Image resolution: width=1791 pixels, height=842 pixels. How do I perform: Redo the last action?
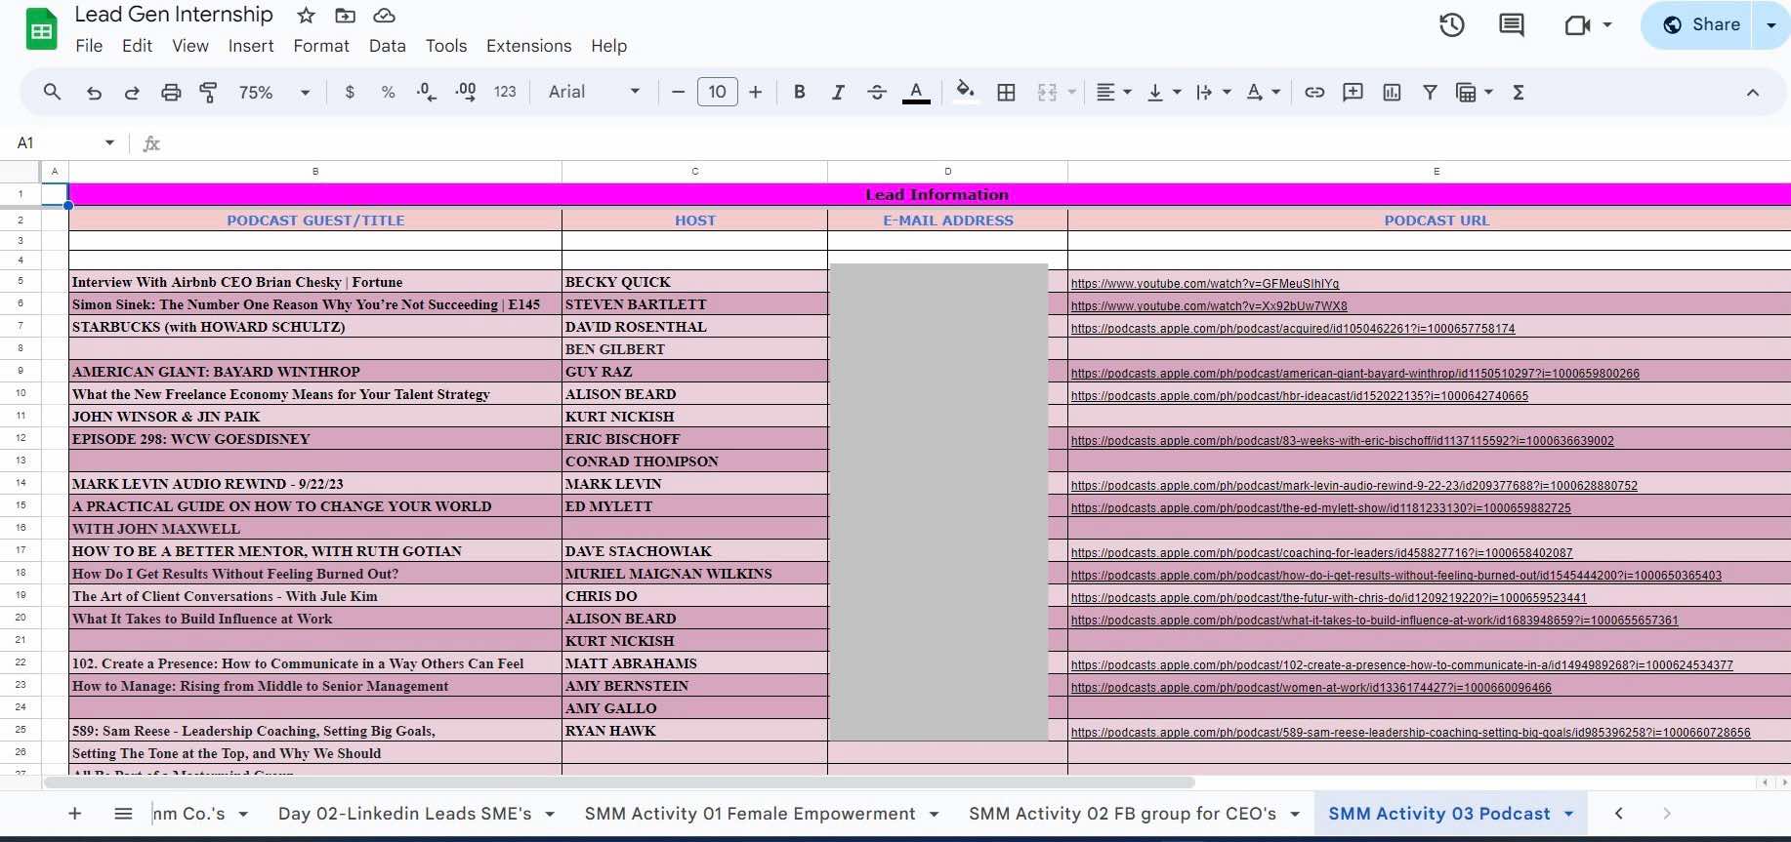(x=132, y=93)
